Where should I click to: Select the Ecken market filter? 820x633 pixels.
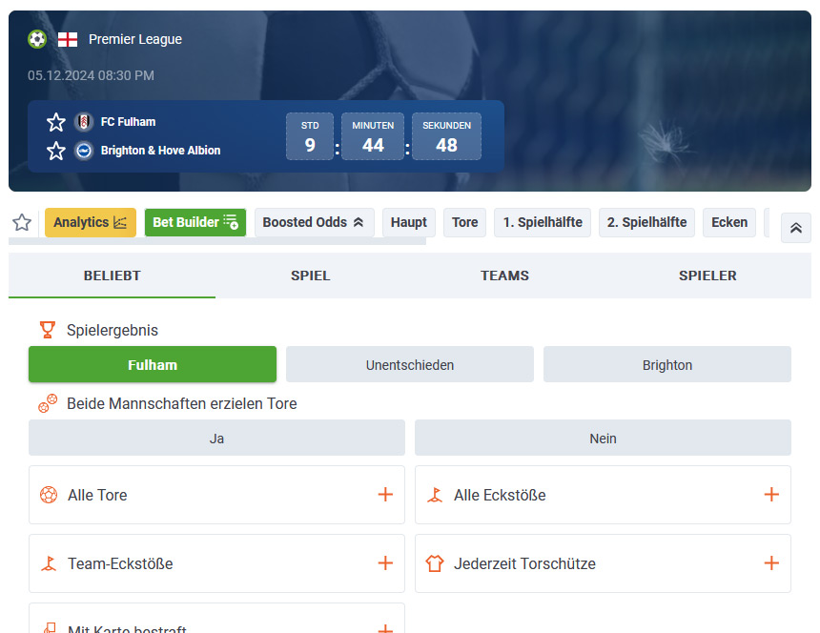click(729, 223)
